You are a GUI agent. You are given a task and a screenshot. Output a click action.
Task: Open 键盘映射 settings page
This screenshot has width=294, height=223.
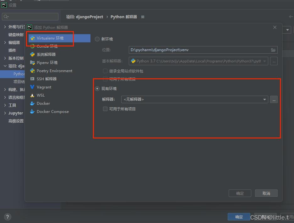click(x=16, y=35)
